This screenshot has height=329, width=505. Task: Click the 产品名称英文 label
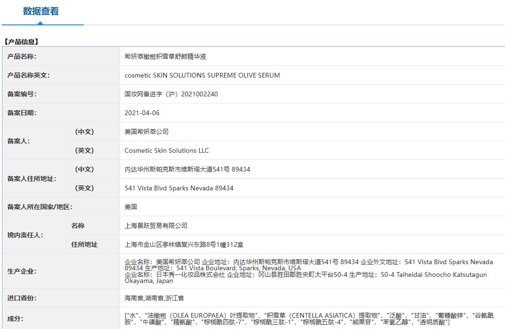[x=28, y=75]
